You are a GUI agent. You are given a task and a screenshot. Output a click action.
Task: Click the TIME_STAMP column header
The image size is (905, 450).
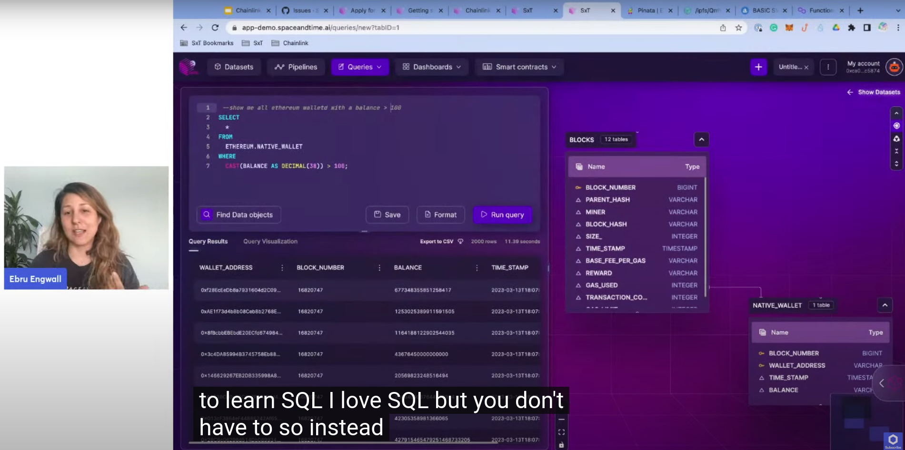click(x=510, y=268)
